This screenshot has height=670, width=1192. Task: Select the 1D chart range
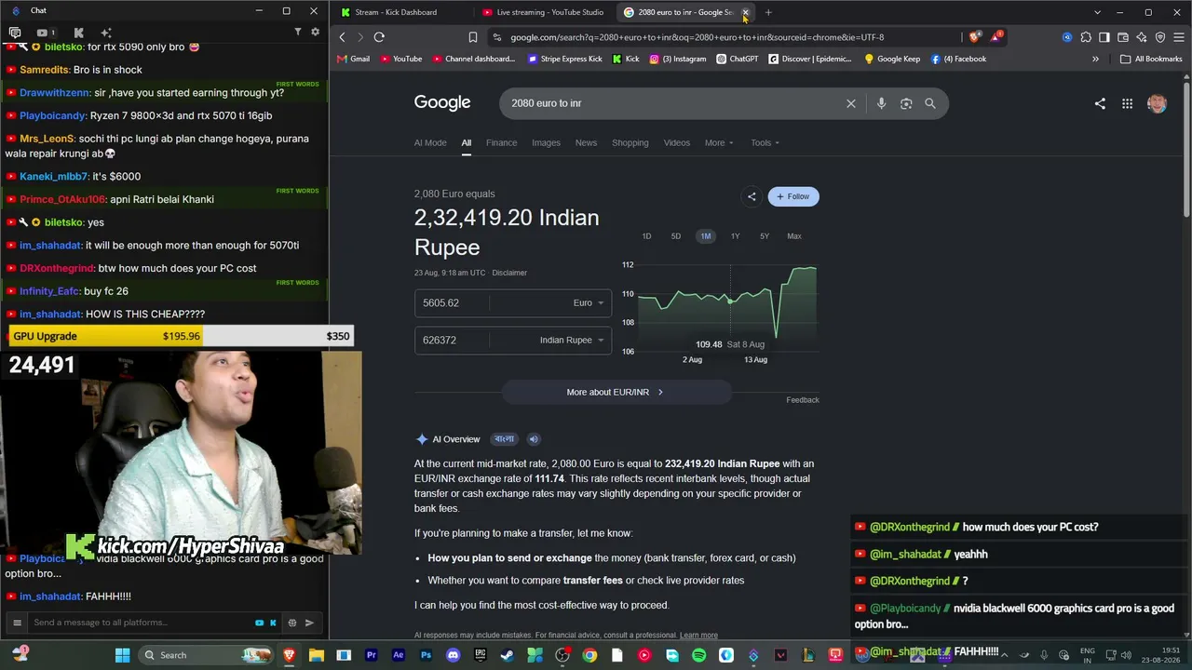pos(646,236)
